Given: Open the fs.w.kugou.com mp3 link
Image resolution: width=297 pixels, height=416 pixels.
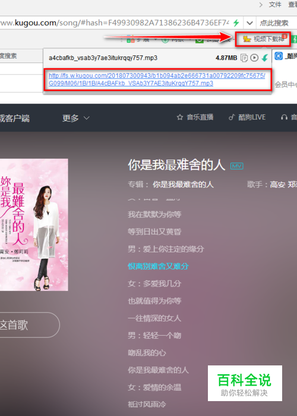Looking at the screenshot, I should (x=157, y=79).
